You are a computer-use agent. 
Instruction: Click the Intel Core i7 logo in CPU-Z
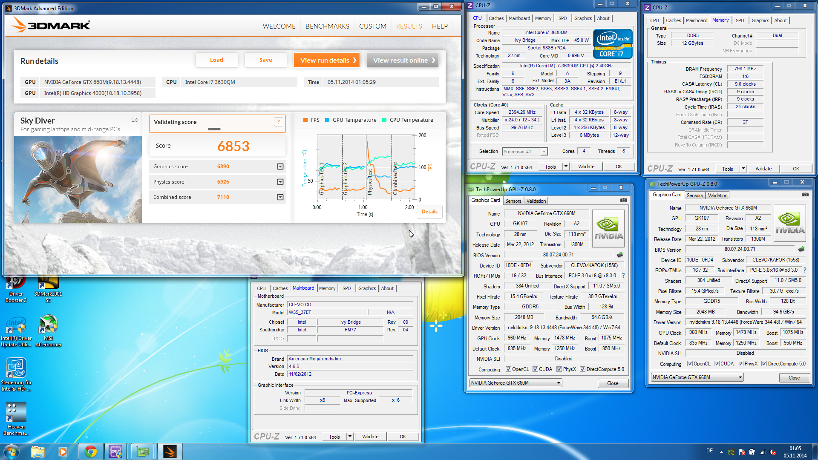tap(613, 43)
